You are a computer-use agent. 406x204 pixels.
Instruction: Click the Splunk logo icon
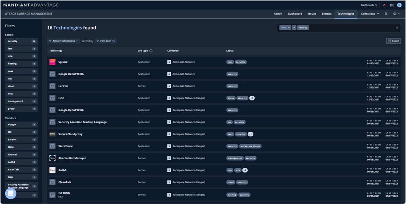(52, 62)
